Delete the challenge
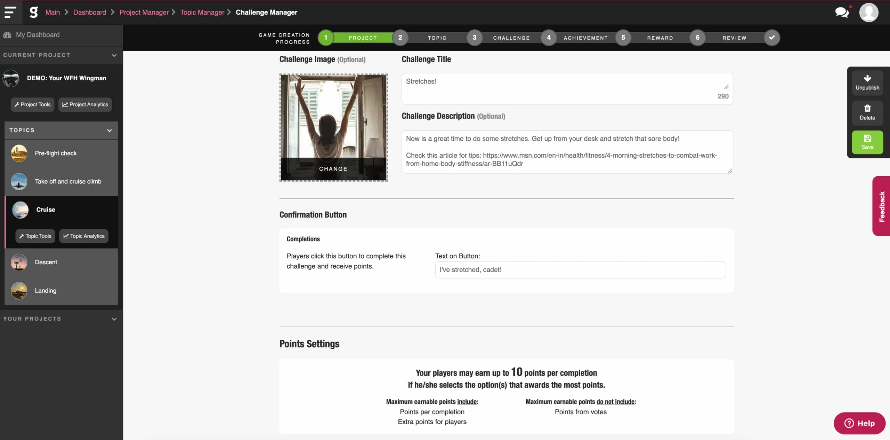890x440 pixels. [x=867, y=113]
